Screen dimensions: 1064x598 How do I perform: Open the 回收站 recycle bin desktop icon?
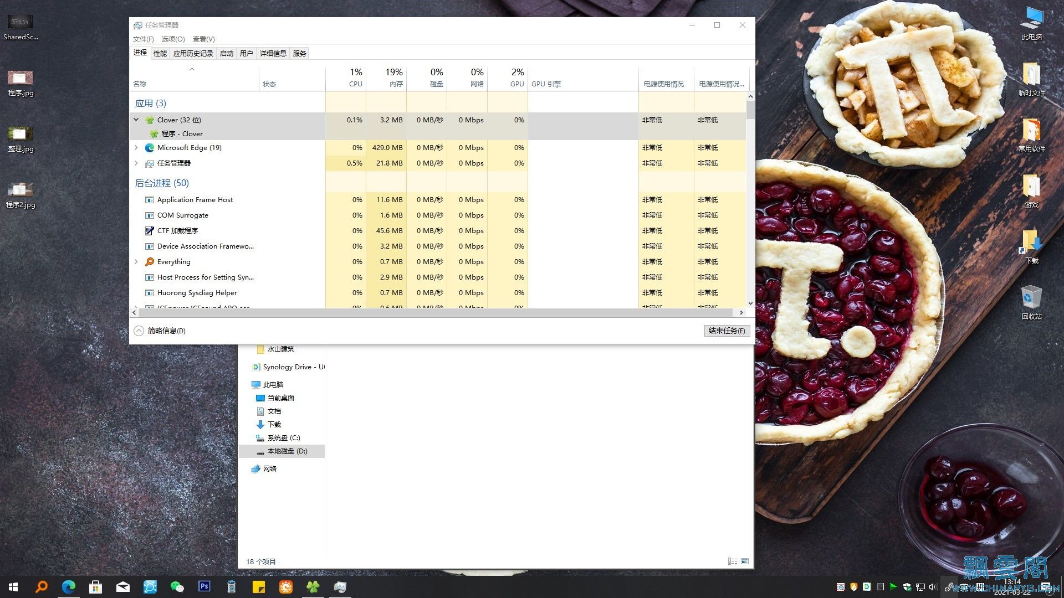pos(1031,302)
